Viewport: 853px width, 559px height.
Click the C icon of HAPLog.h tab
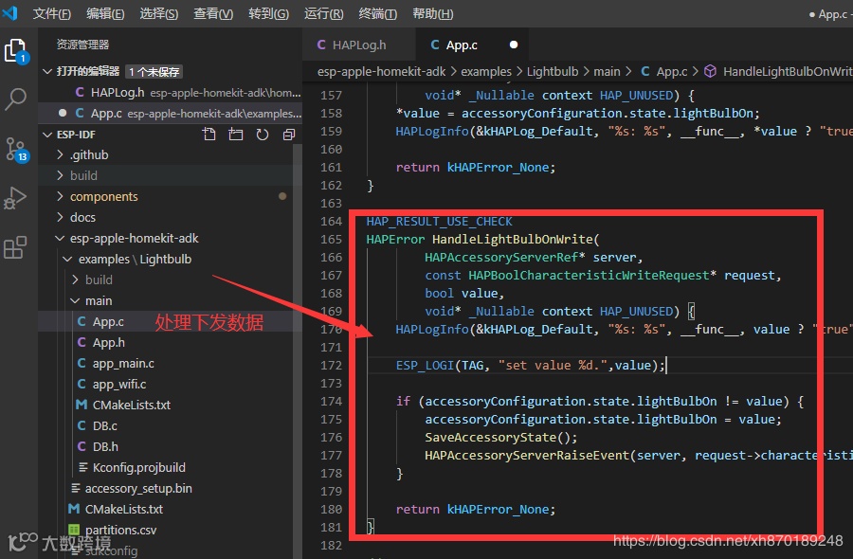click(x=321, y=45)
